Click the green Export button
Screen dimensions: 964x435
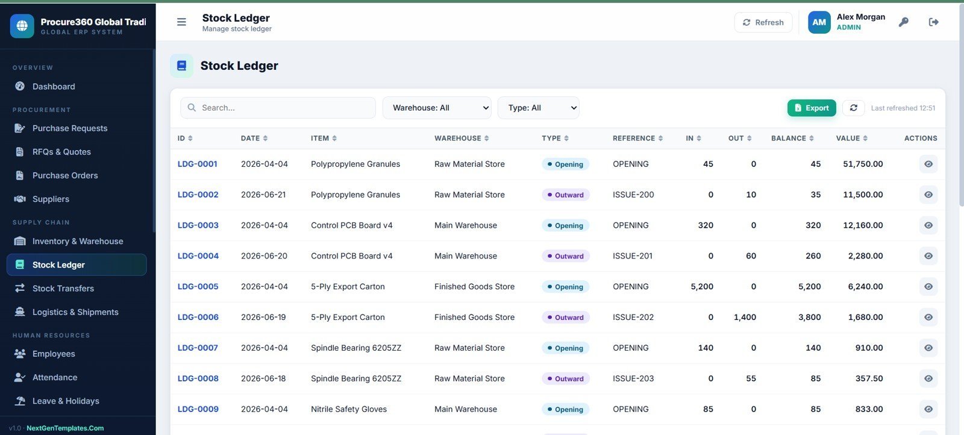tap(811, 108)
